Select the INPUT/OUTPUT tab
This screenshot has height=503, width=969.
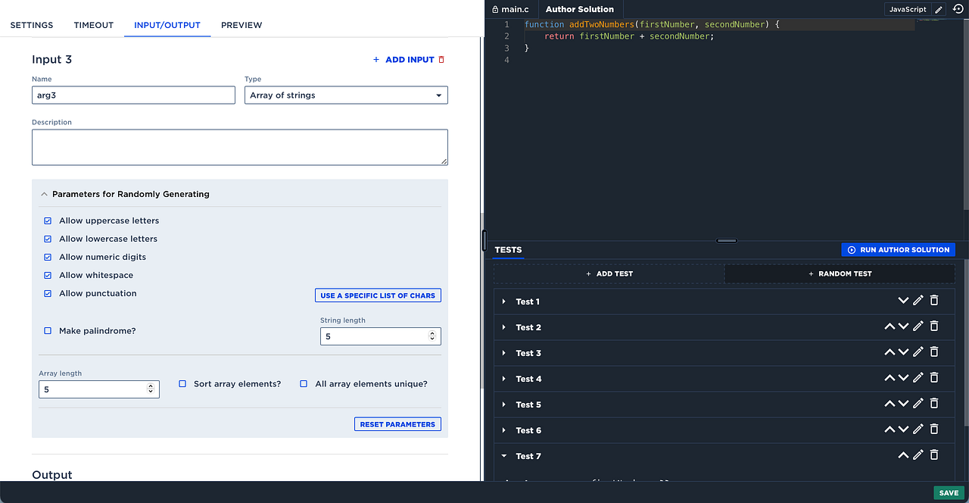167,25
